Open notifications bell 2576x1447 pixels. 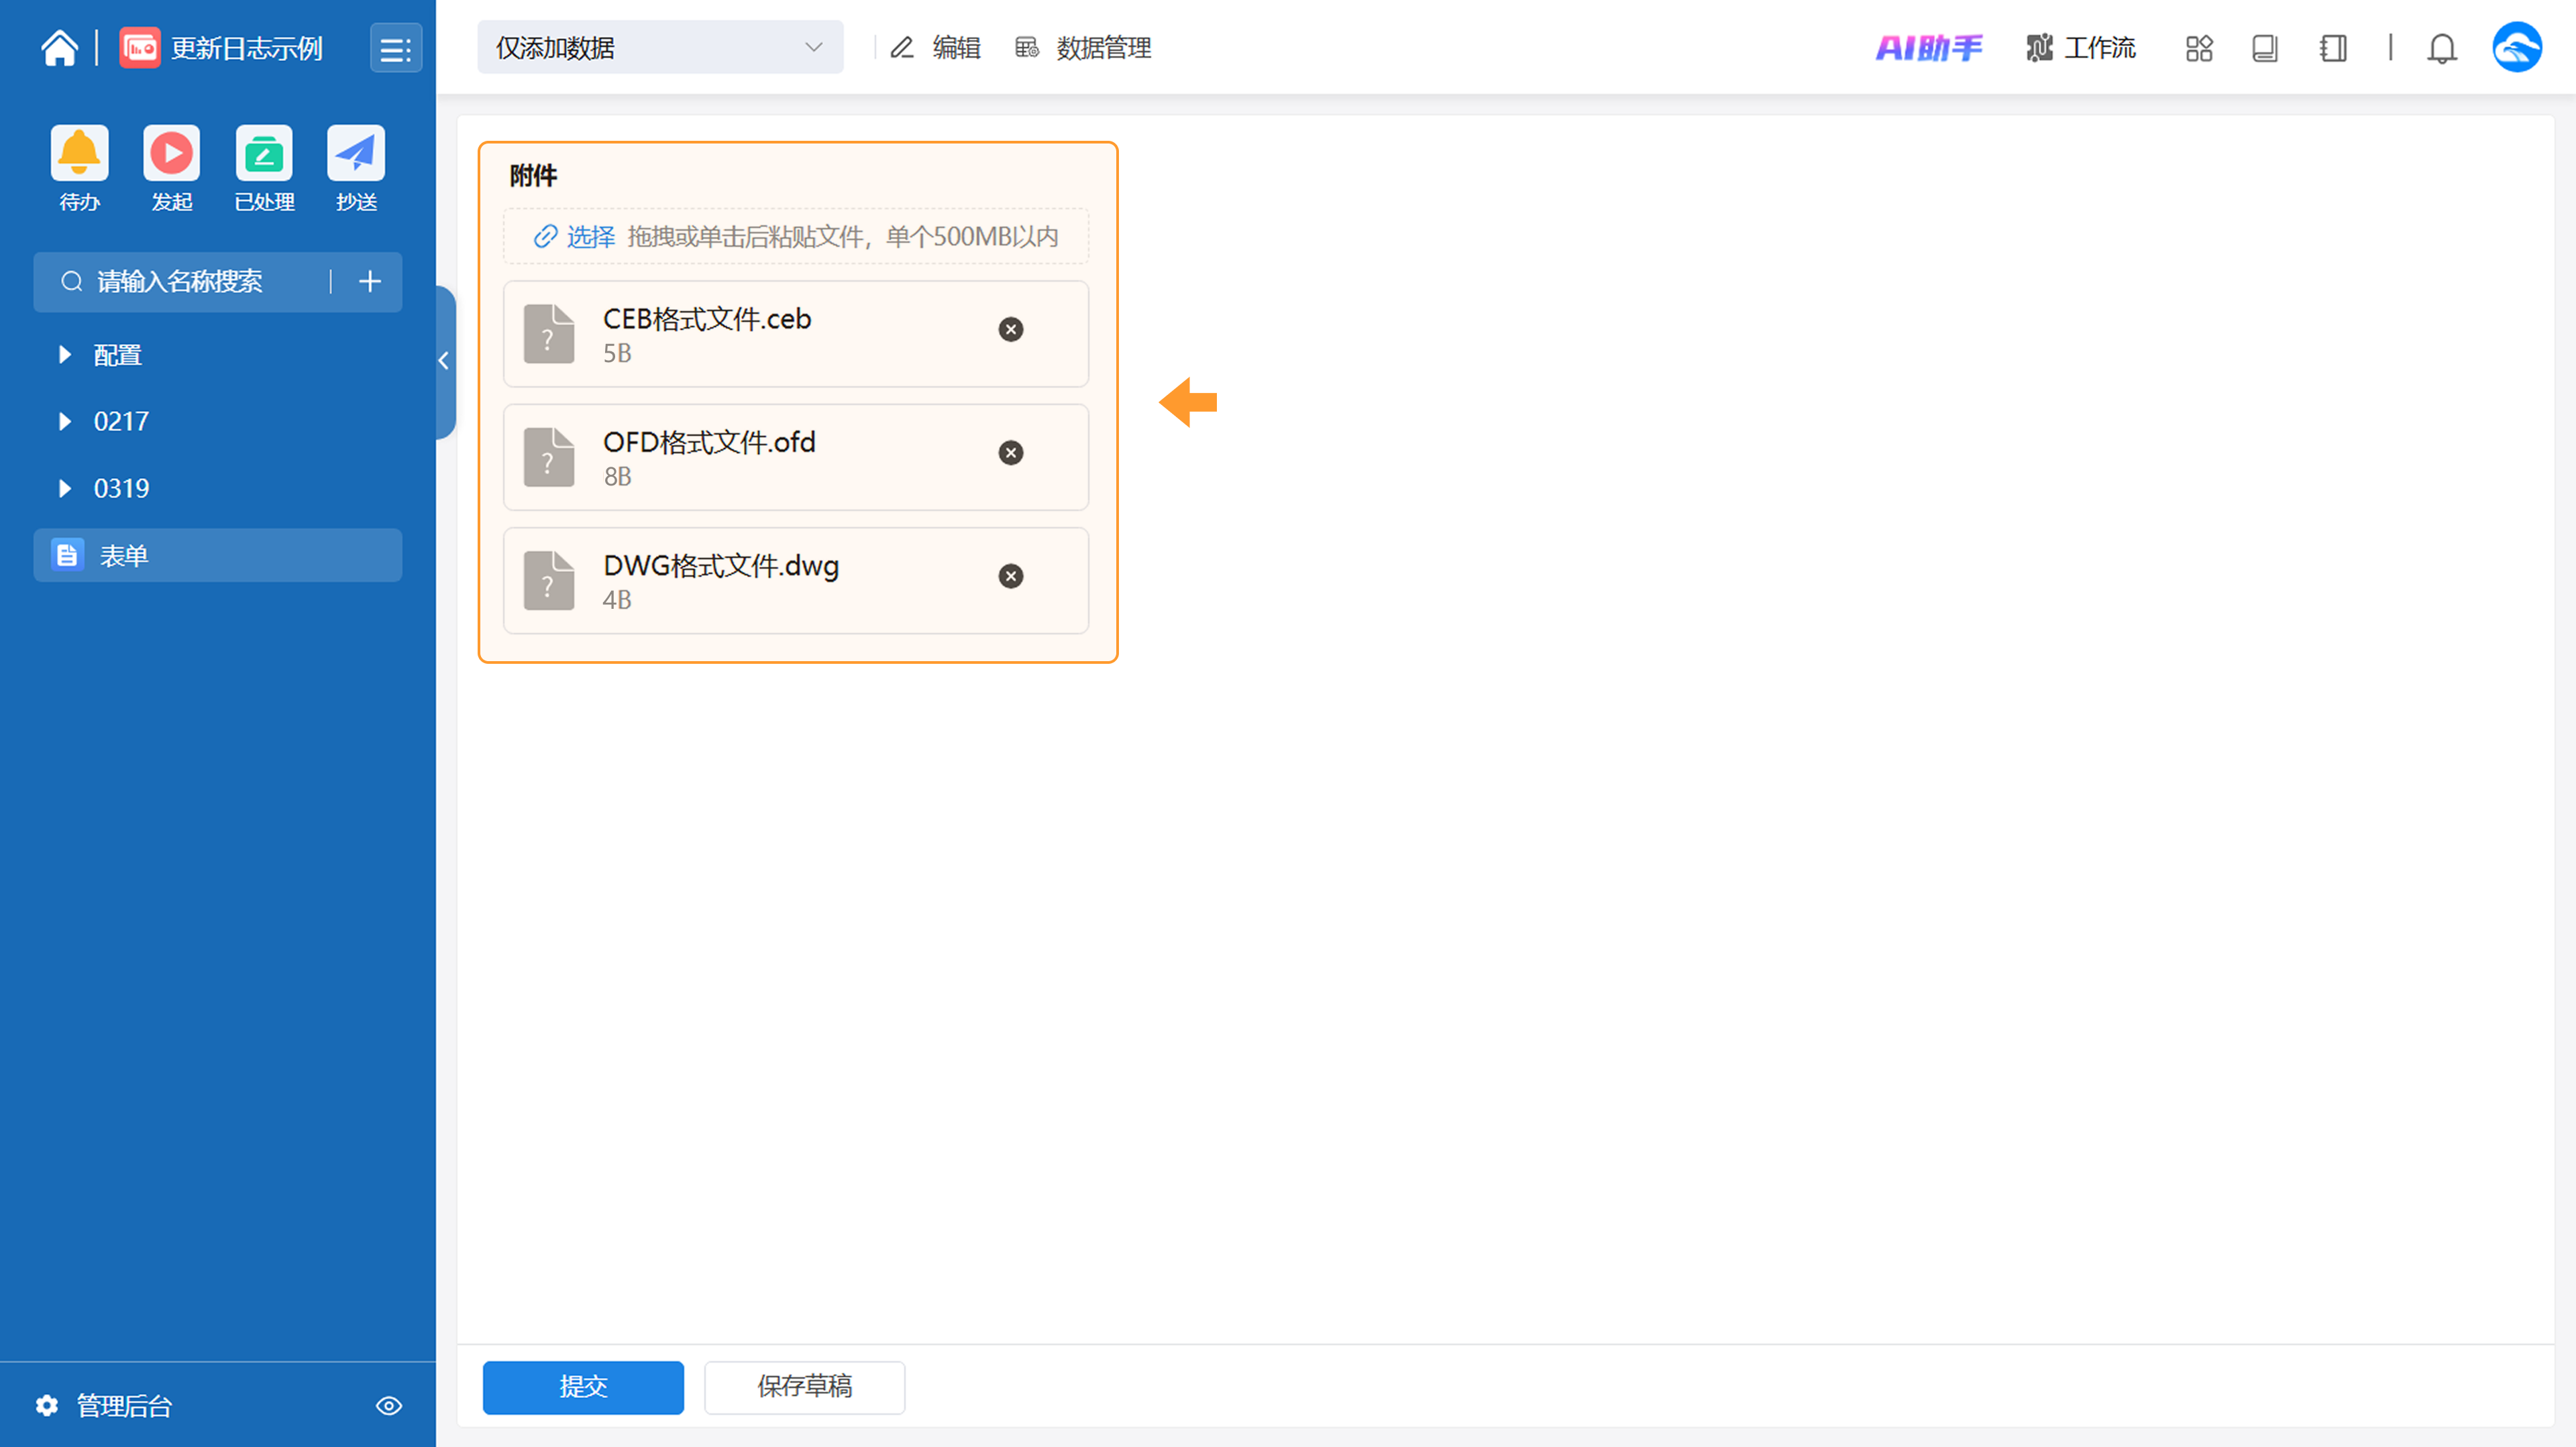[2442, 48]
